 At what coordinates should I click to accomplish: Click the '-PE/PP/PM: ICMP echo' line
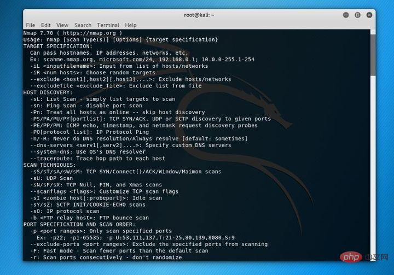click(144, 125)
